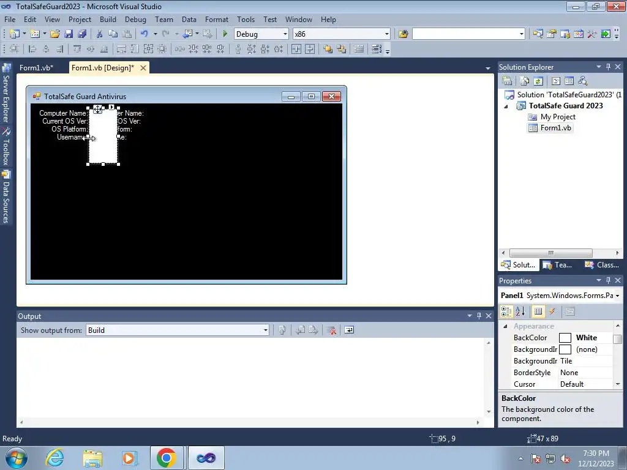
Task: Toggle auto-hide pin on Output panel
Action: point(479,316)
